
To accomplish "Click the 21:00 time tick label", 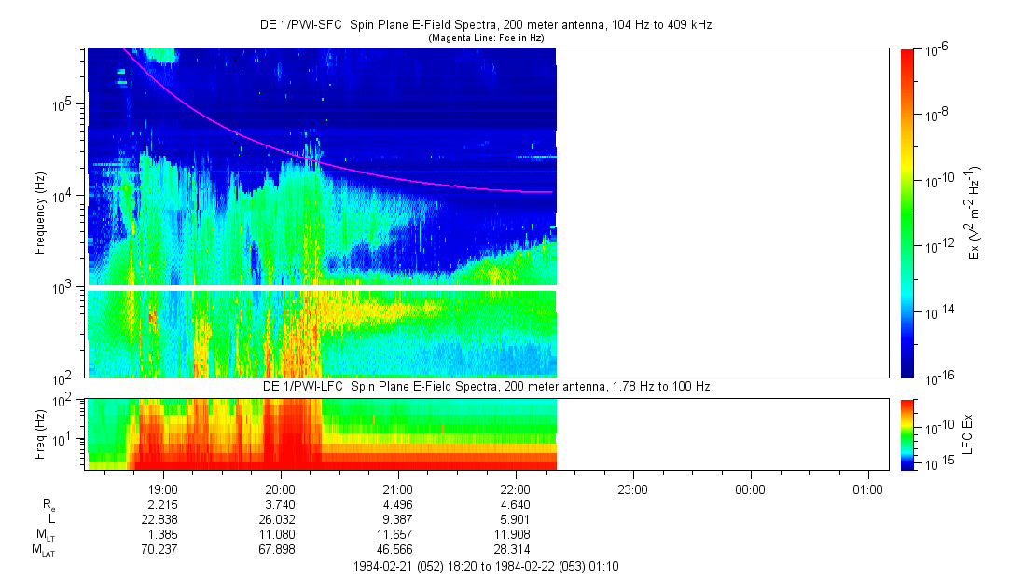I will [x=398, y=490].
